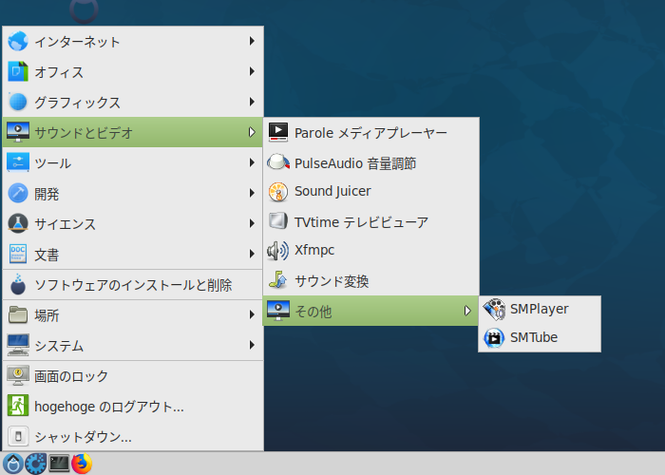This screenshot has width=665, height=475.
Task: Open the オフィス menu category
Action: 133,71
